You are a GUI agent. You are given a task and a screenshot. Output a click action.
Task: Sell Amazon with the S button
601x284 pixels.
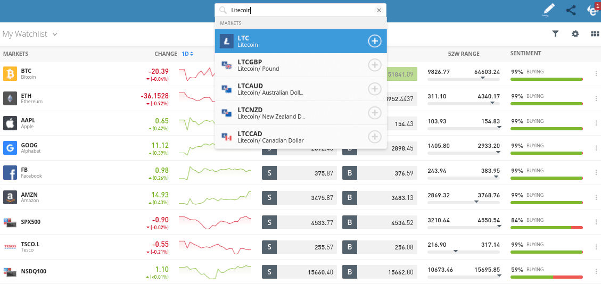[x=269, y=197]
